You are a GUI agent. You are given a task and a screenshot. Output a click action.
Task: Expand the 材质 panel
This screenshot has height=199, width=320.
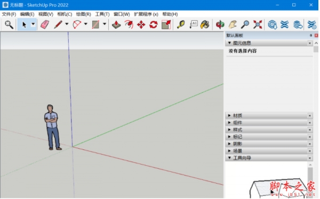(x=229, y=116)
